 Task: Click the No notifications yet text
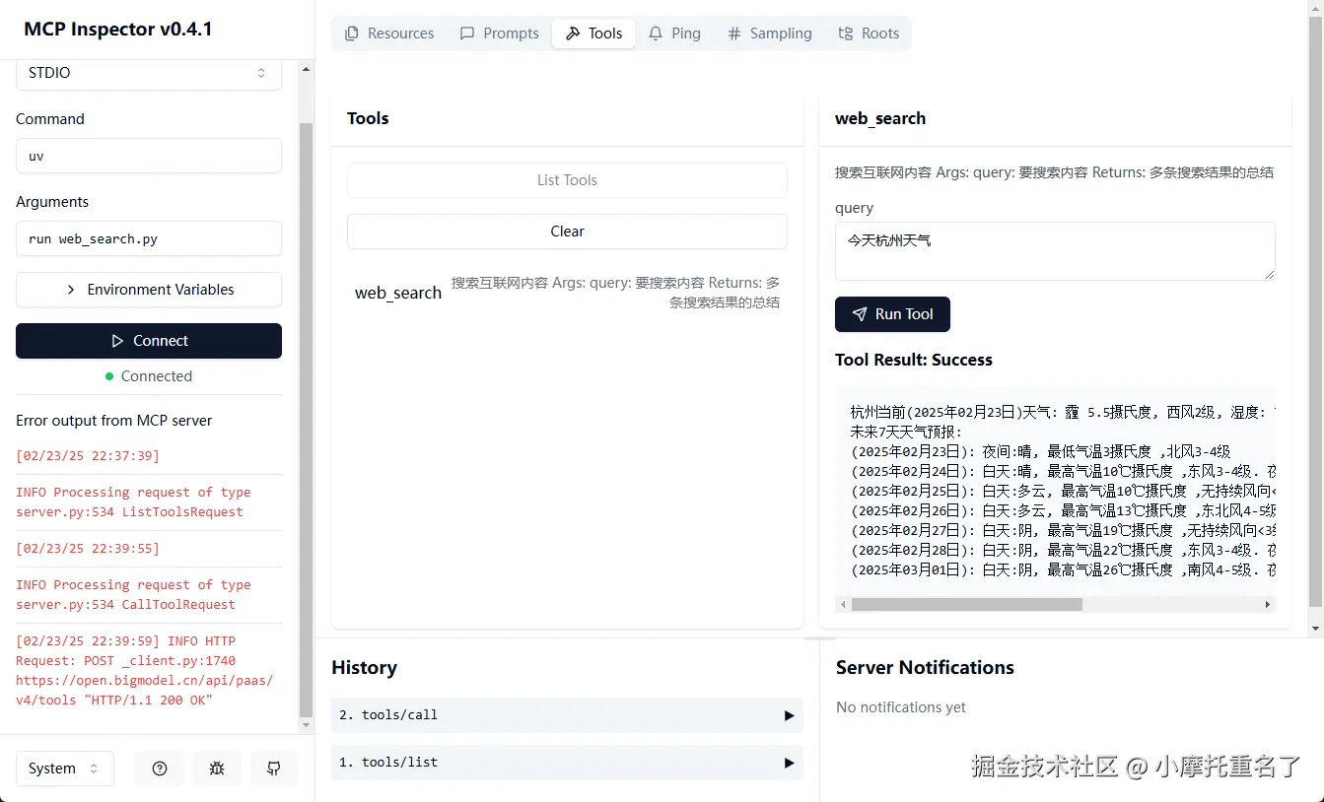click(x=901, y=707)
